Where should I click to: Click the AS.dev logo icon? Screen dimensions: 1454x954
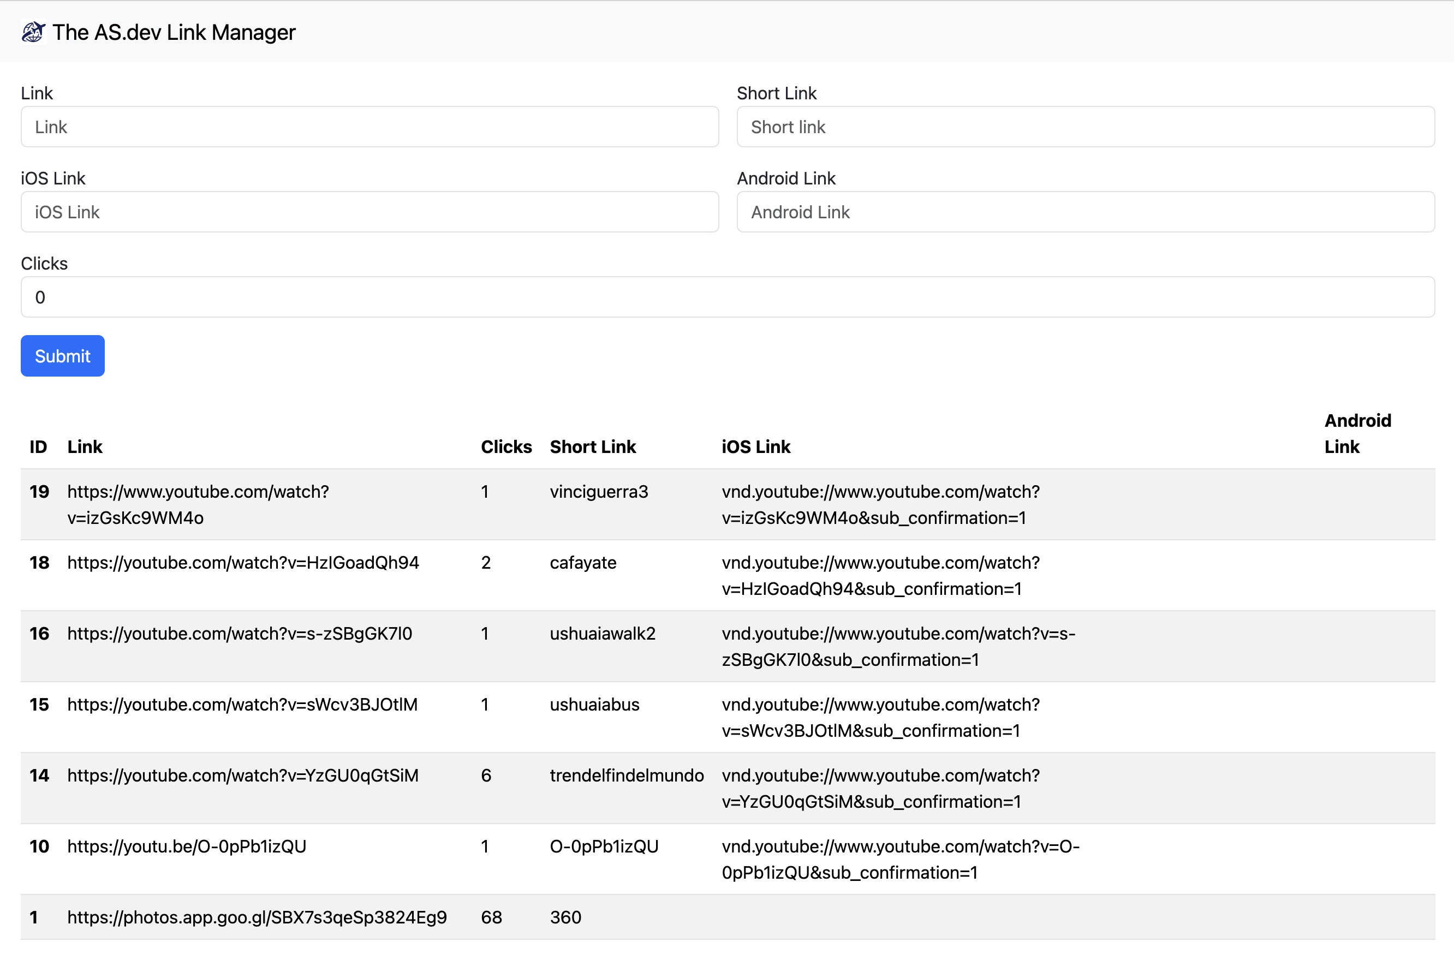click(x=33, y=32)
